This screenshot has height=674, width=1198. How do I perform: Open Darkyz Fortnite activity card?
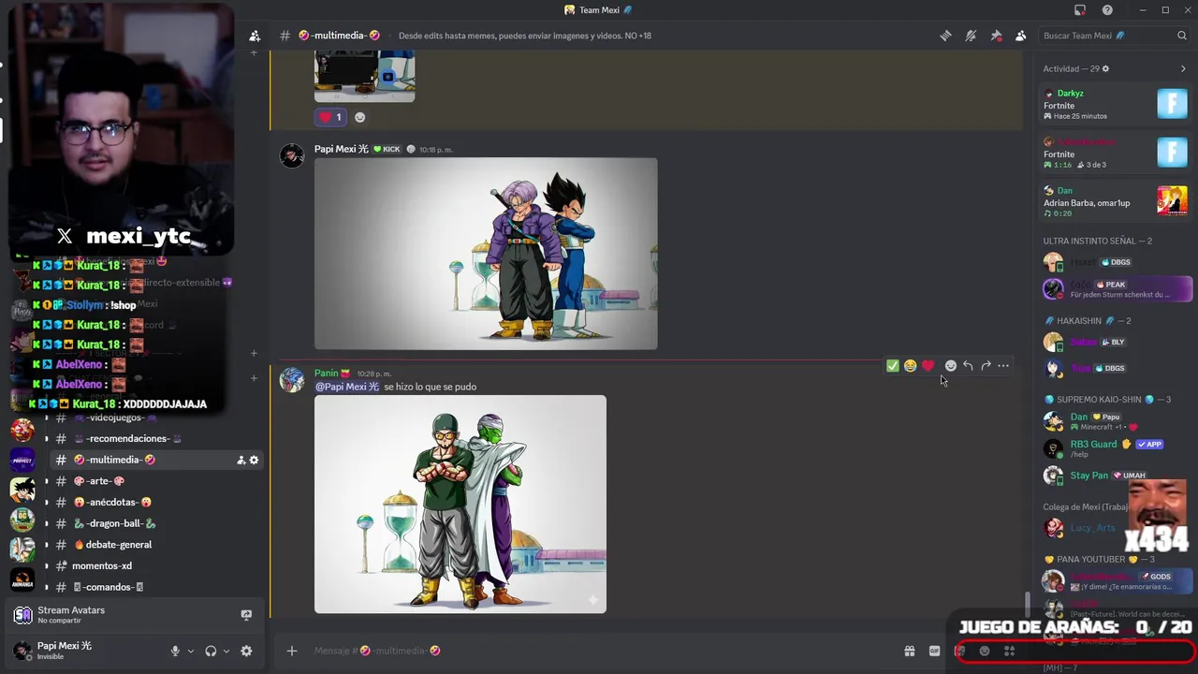click(x=1116, y=104)
